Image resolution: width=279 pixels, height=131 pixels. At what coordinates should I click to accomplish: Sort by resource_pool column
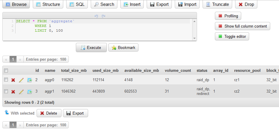click(x=247, y=71)
